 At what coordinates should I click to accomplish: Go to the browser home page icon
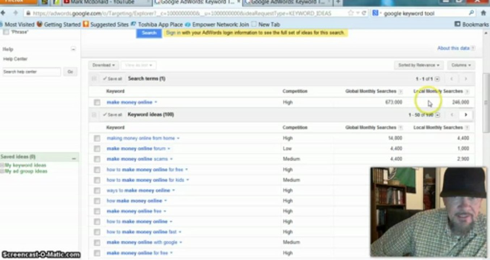pos(483,13)
